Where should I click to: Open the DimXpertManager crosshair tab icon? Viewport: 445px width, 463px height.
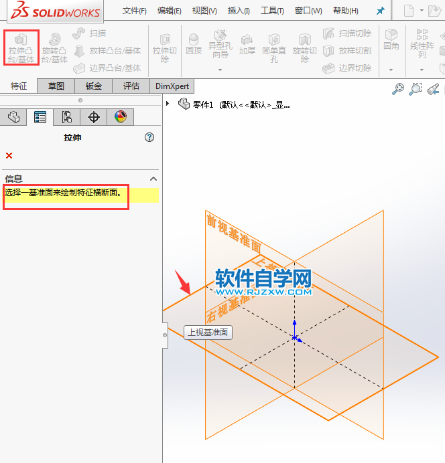tap(94, 117)
